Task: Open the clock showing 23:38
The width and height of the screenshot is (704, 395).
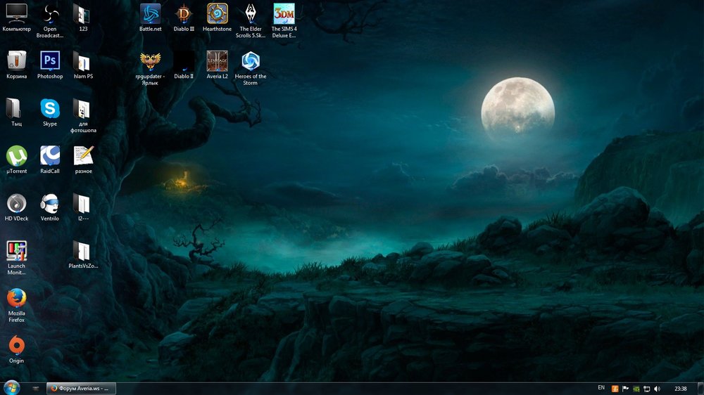Action: pyautogui.click(x=681, y=388)
